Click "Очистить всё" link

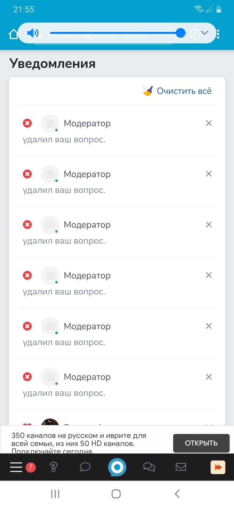pos(184,91)
